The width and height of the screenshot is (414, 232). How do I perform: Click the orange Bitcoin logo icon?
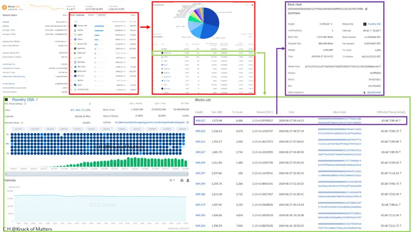pyautogui.click(x=4, y=7)
